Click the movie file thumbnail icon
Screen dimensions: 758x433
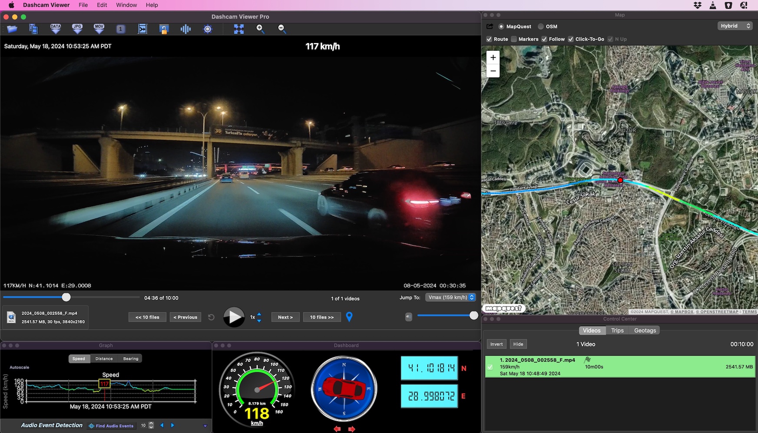coord(11,317)
